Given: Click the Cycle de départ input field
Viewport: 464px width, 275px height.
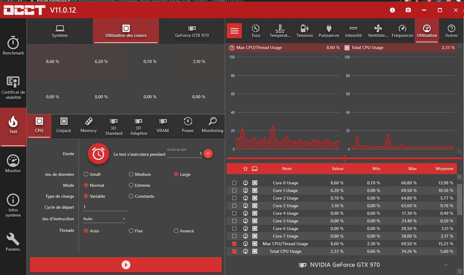Looking at the screenshot, I should [105, 207].
